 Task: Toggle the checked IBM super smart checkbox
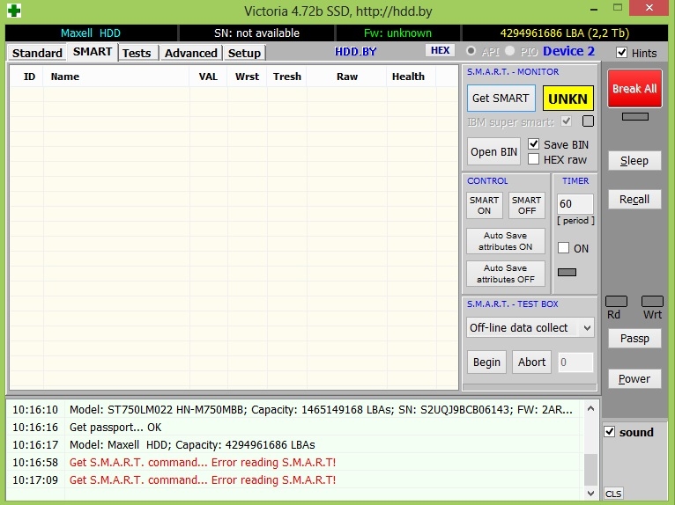pos(566,121)
